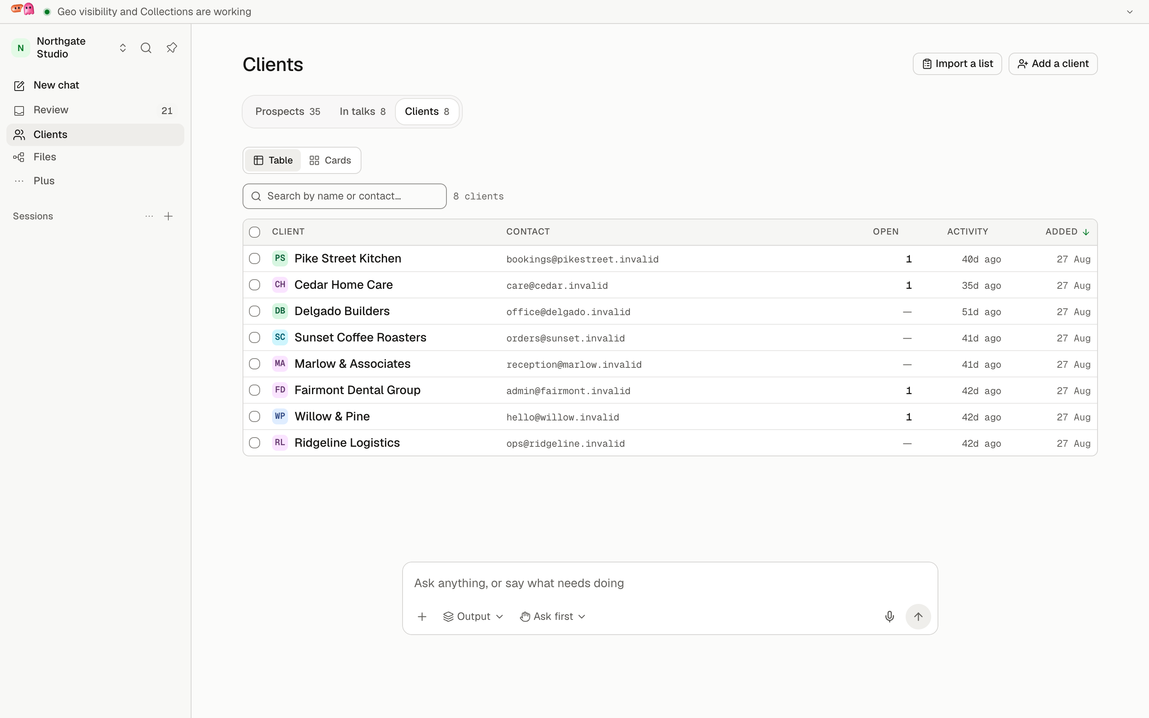The width and height of the screenshot is (1149, 718).
Task: Click RL avatar of Ridgeline Logistics
Action: click(x=280, y=443)
